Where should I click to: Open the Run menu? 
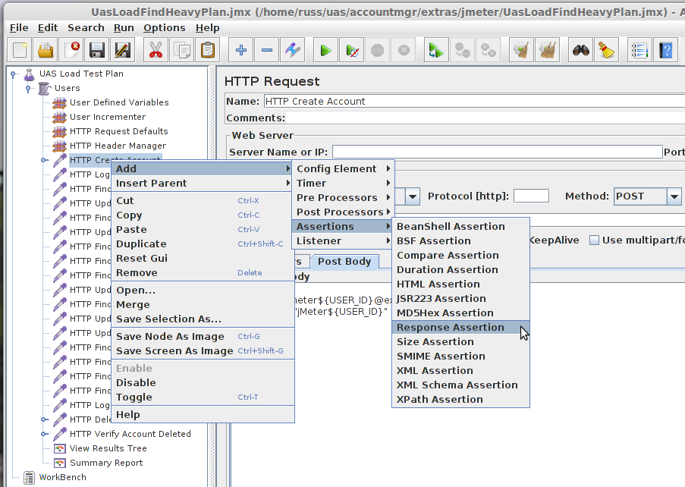[x=124, y=28]
